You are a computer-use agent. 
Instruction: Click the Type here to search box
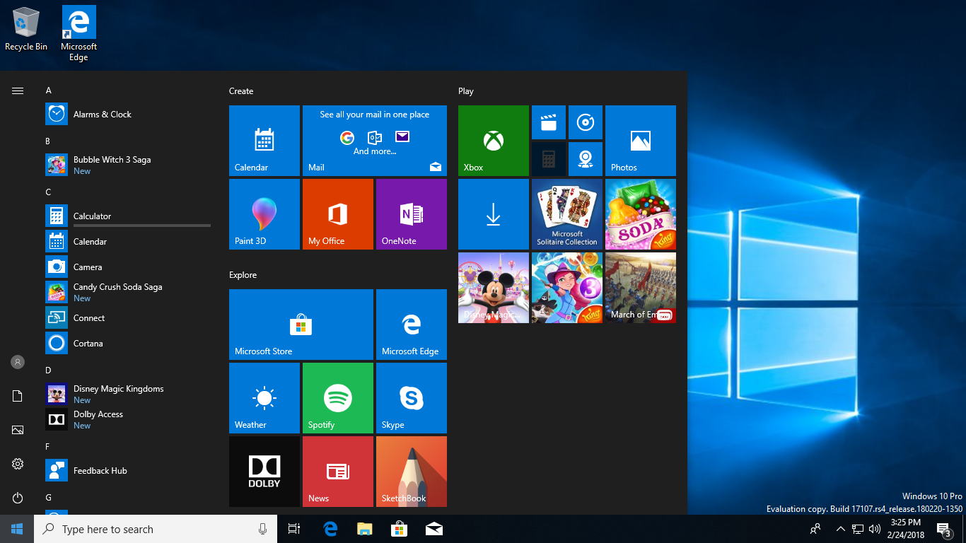point(156,529)
